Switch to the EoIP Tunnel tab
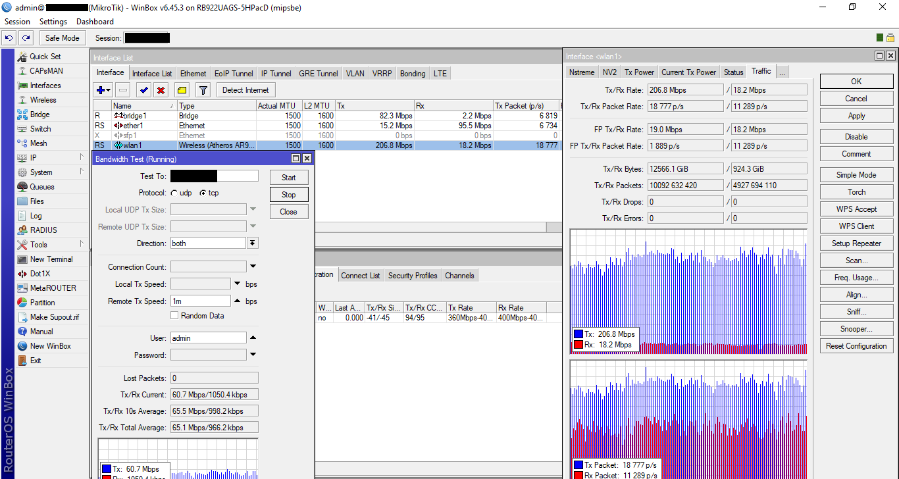This screenshot has width=899, height=479. [234, 74]
